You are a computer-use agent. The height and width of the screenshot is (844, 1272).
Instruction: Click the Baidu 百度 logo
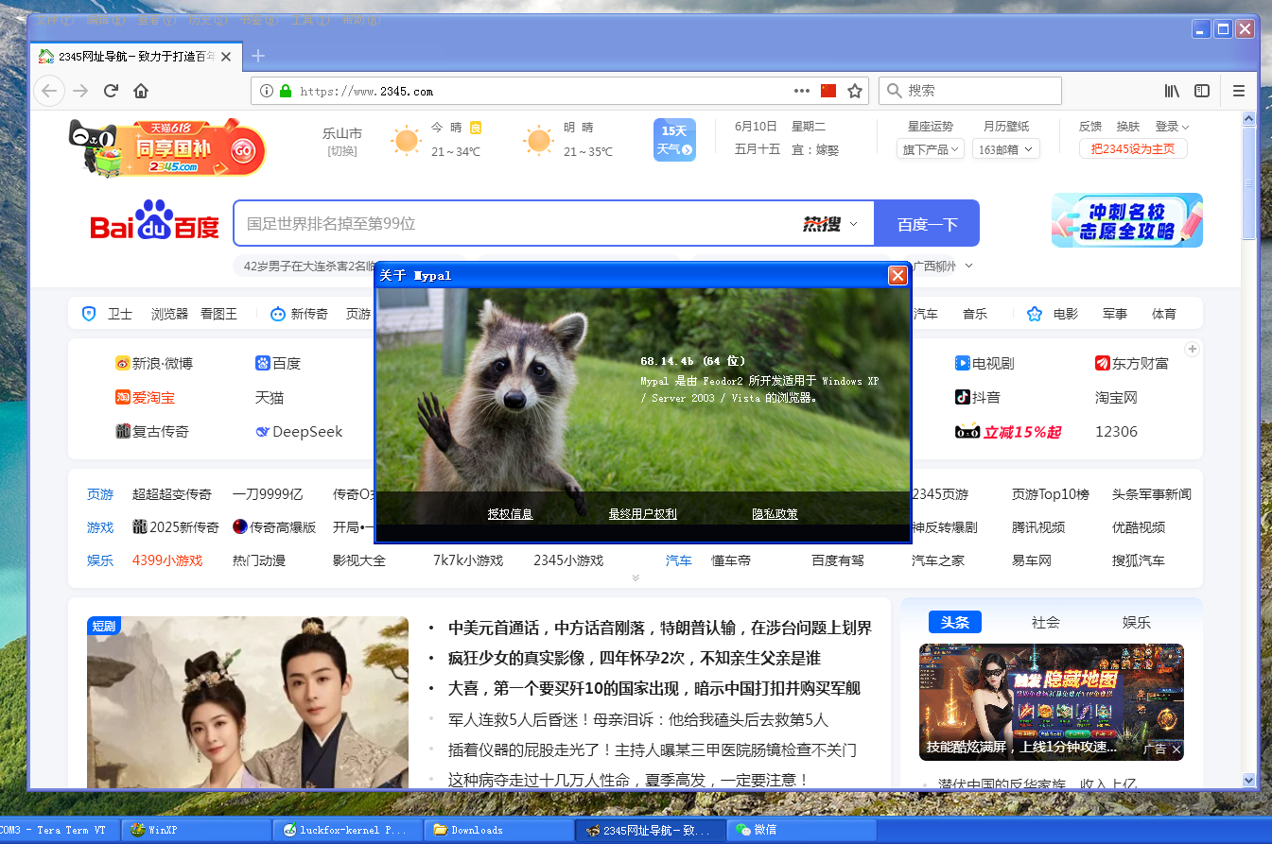154,220
